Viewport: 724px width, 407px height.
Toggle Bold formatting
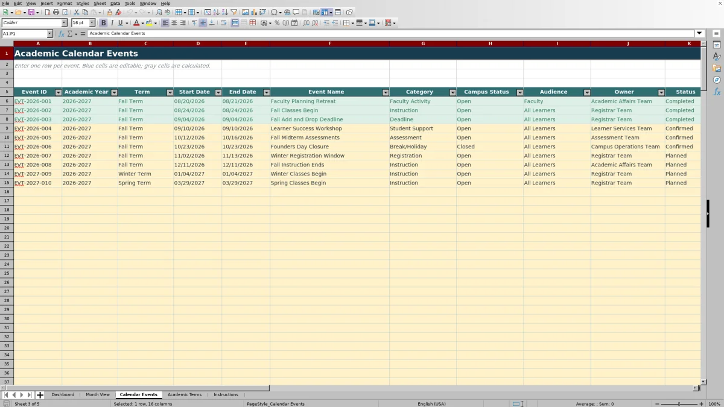pyautogui.click(x=103, y=23)
